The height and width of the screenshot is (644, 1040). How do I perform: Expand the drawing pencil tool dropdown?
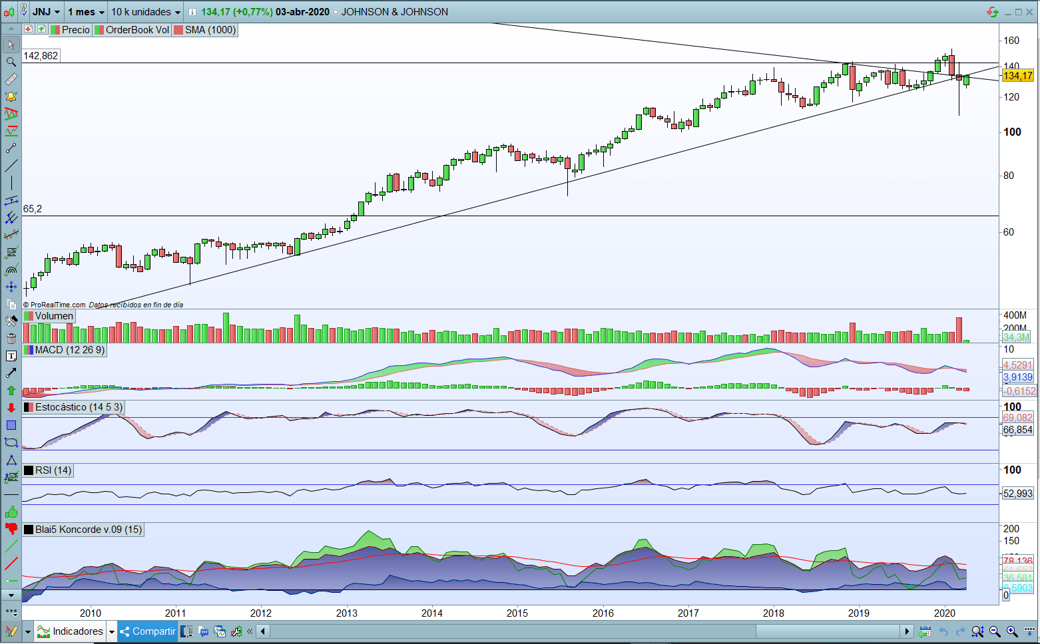[x=28, y=631]
